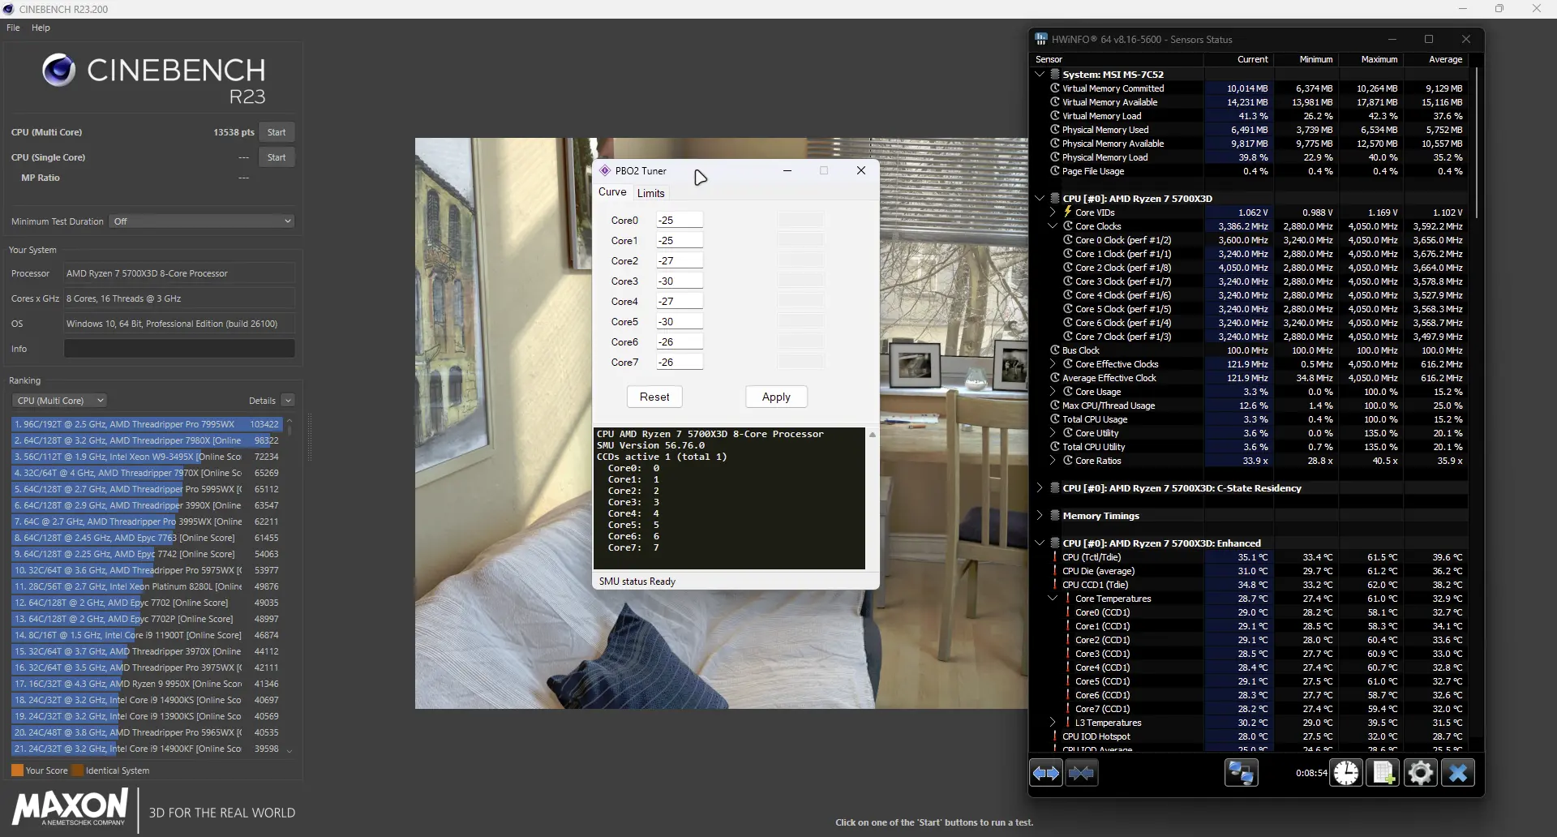The height and width of the screenshot is (837, 1557).
Task: Click chip icon beside C-State Residency section
Action: 1055,487
